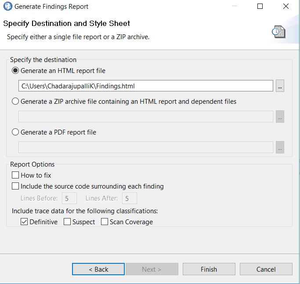The height and width of the screenshot is (284, 300).
Task: Uncheck the Definitive classification checkbox
Action: [x=24, y=222]
